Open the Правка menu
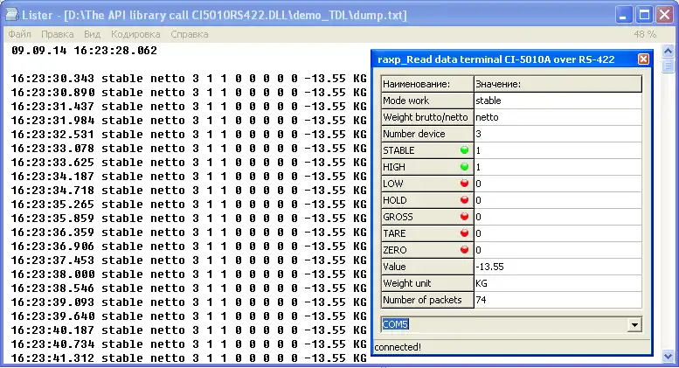This screenshot has width=679, height=368. point(57,34)
